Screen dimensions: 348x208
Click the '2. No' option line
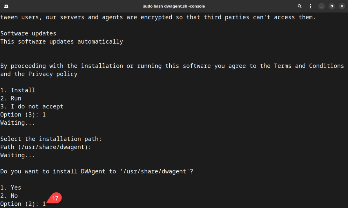[x=9, y=196]
